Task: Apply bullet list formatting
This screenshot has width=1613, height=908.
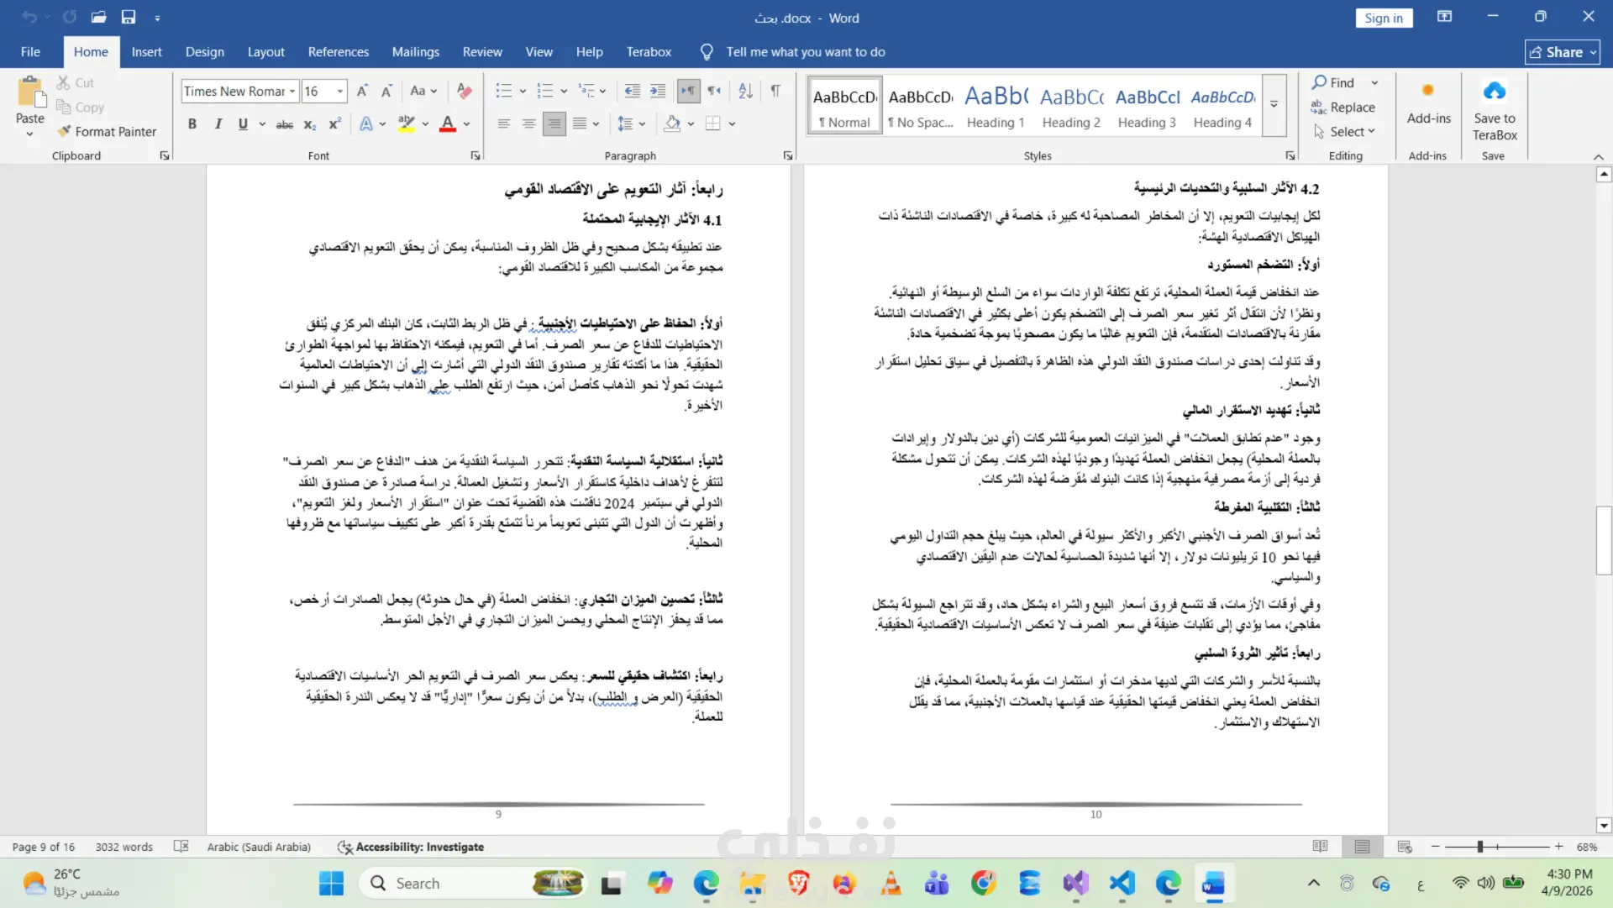Action: [x=503, y=91]
